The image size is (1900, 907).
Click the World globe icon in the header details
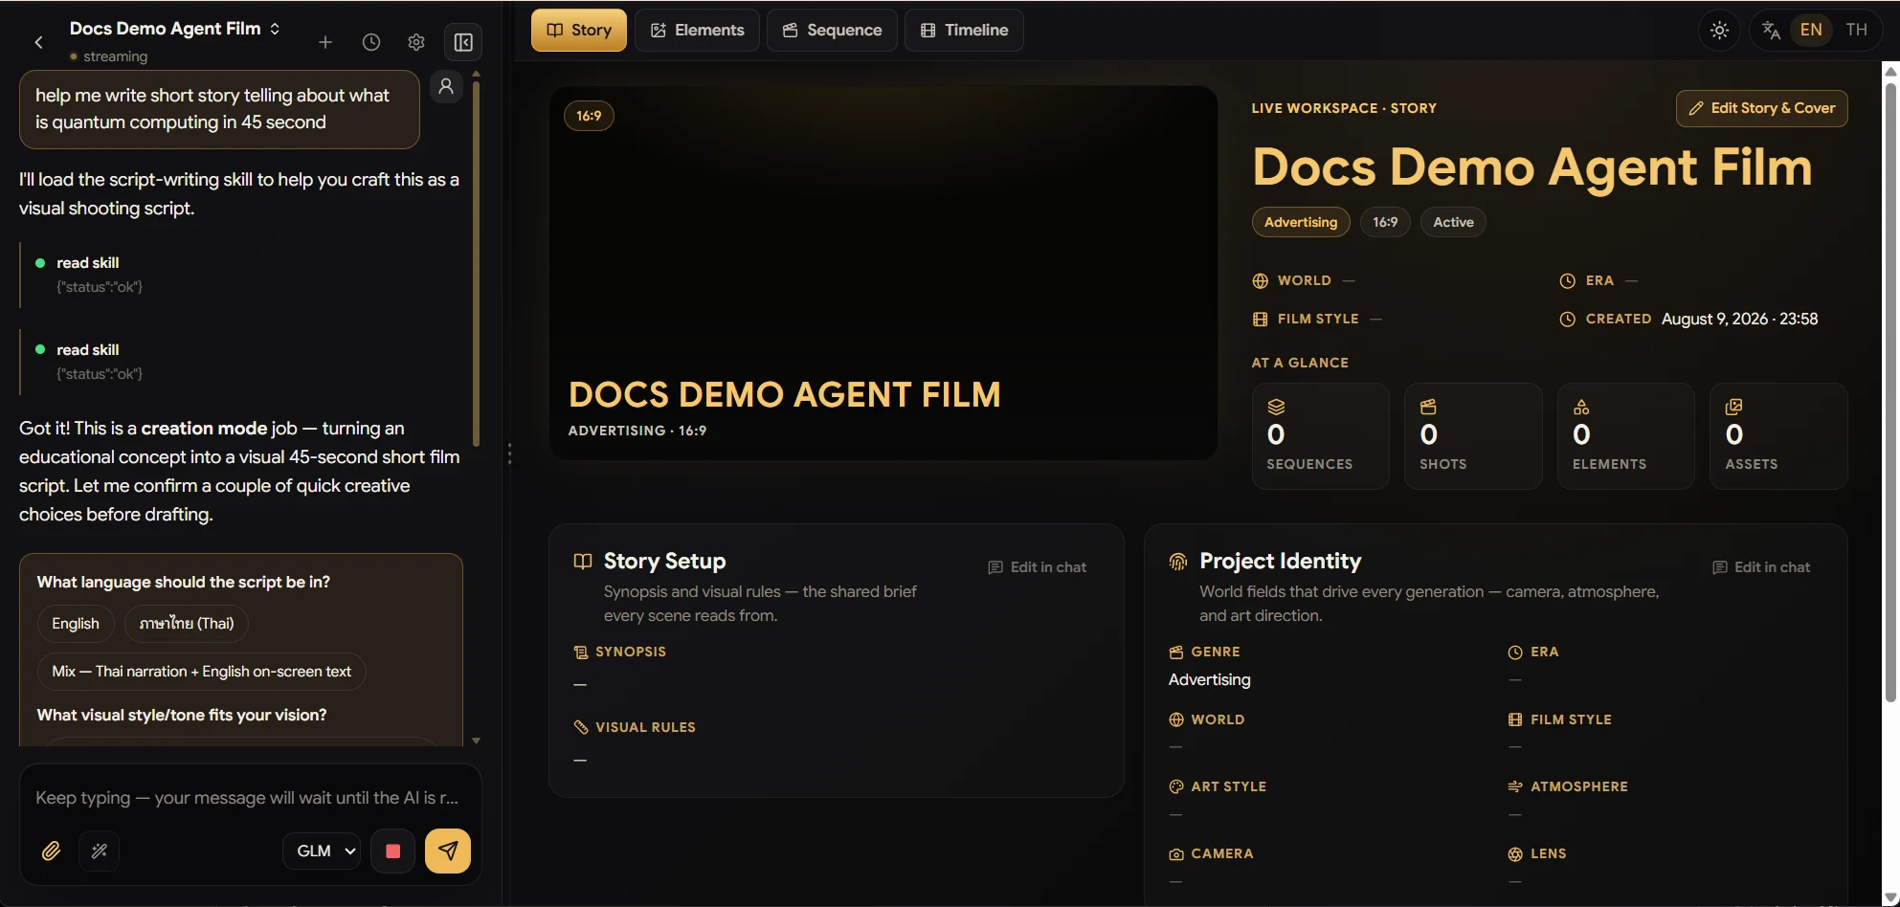[x=1261, y=281]
